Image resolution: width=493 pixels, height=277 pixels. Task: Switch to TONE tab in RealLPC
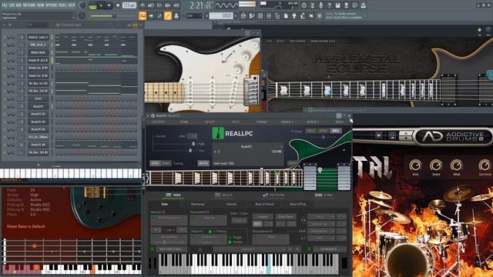(184, 122)
